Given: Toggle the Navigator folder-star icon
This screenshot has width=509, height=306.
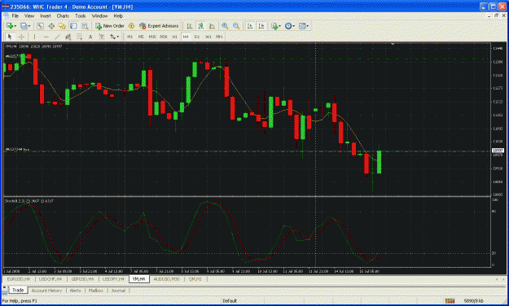Looking at the screenshot, I should [x=63, y=26].
